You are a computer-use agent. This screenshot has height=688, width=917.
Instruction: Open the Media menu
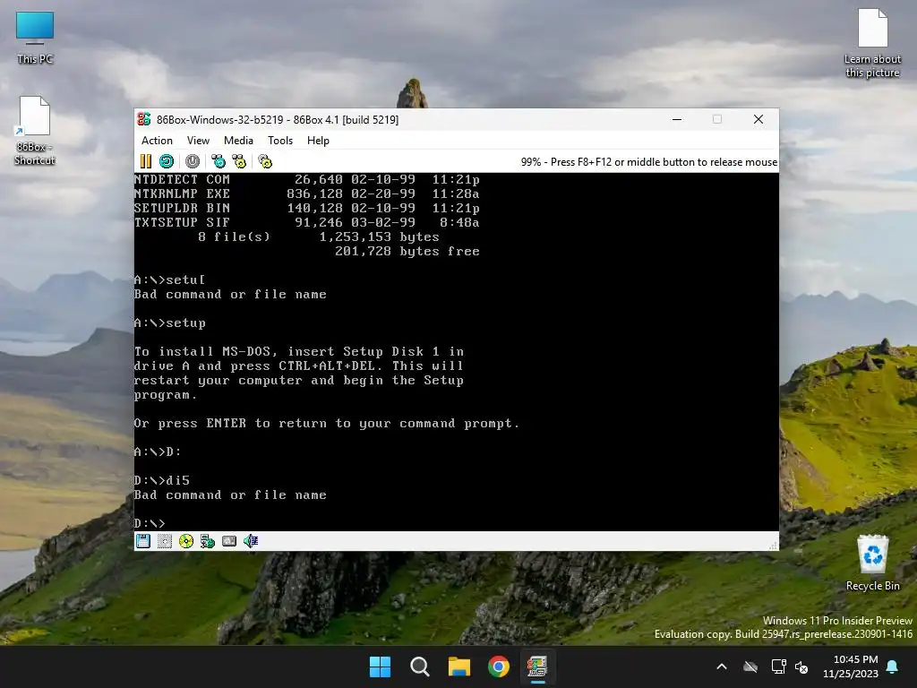[x=238, y=141]
